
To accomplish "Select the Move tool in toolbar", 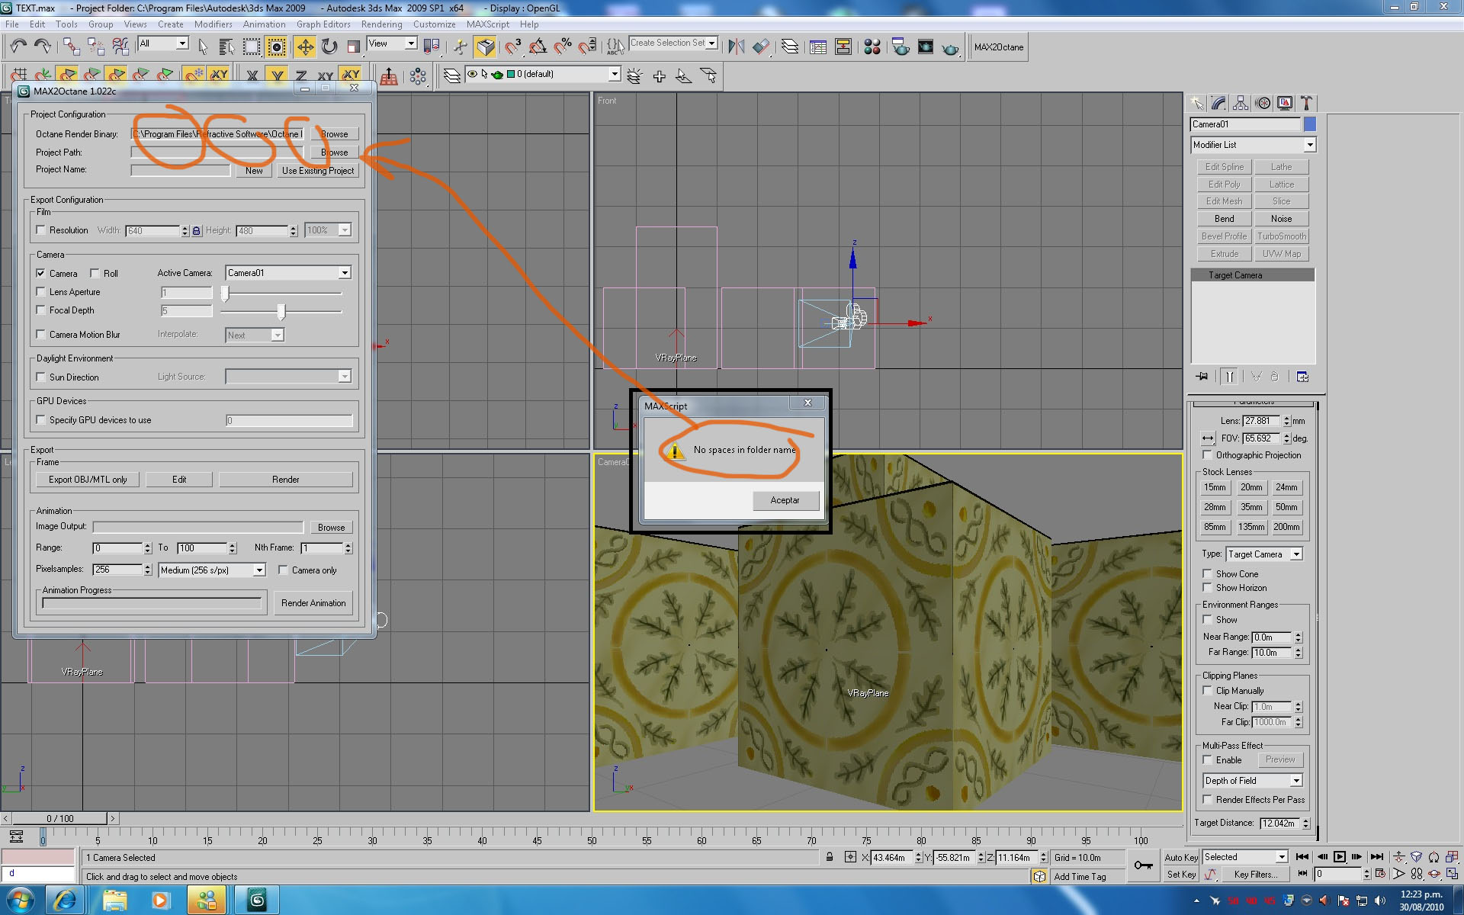I will tap(304, 47).
